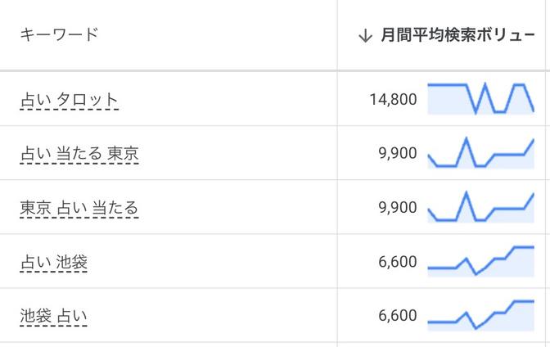
Task: Click the 占い 池袋 keyword
Action: (x=53, y=262)
